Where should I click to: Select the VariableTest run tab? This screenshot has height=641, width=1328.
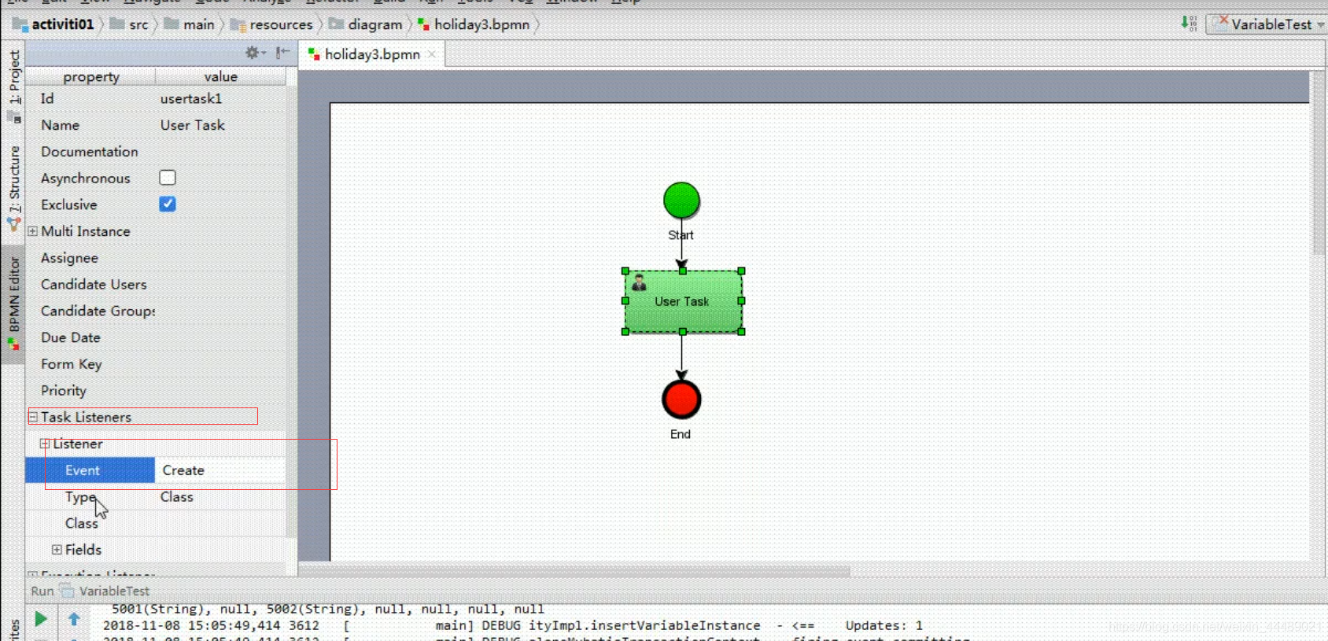(105, 591)
